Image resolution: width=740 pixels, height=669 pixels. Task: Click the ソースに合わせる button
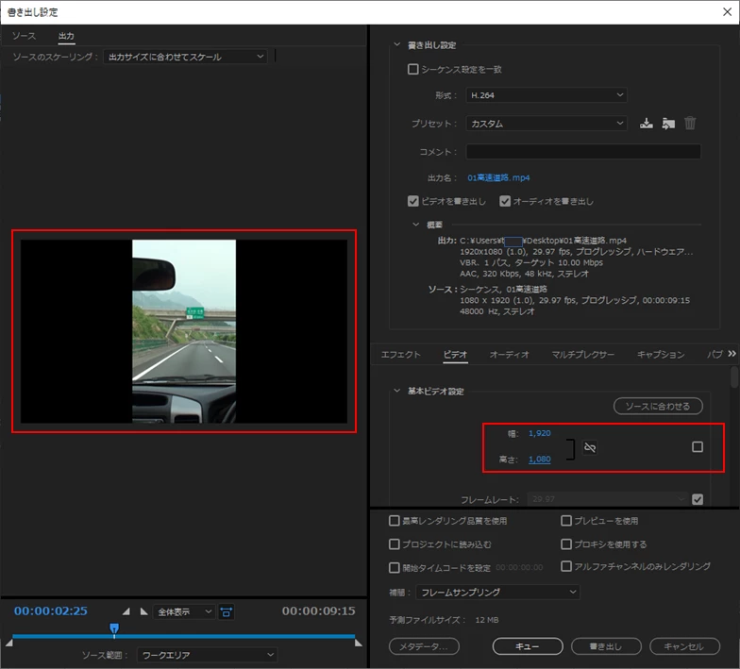click(x=658, y=406)
